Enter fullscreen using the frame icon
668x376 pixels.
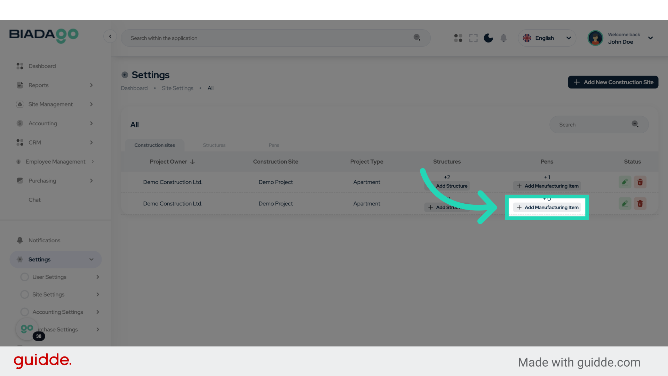[473, 38]
